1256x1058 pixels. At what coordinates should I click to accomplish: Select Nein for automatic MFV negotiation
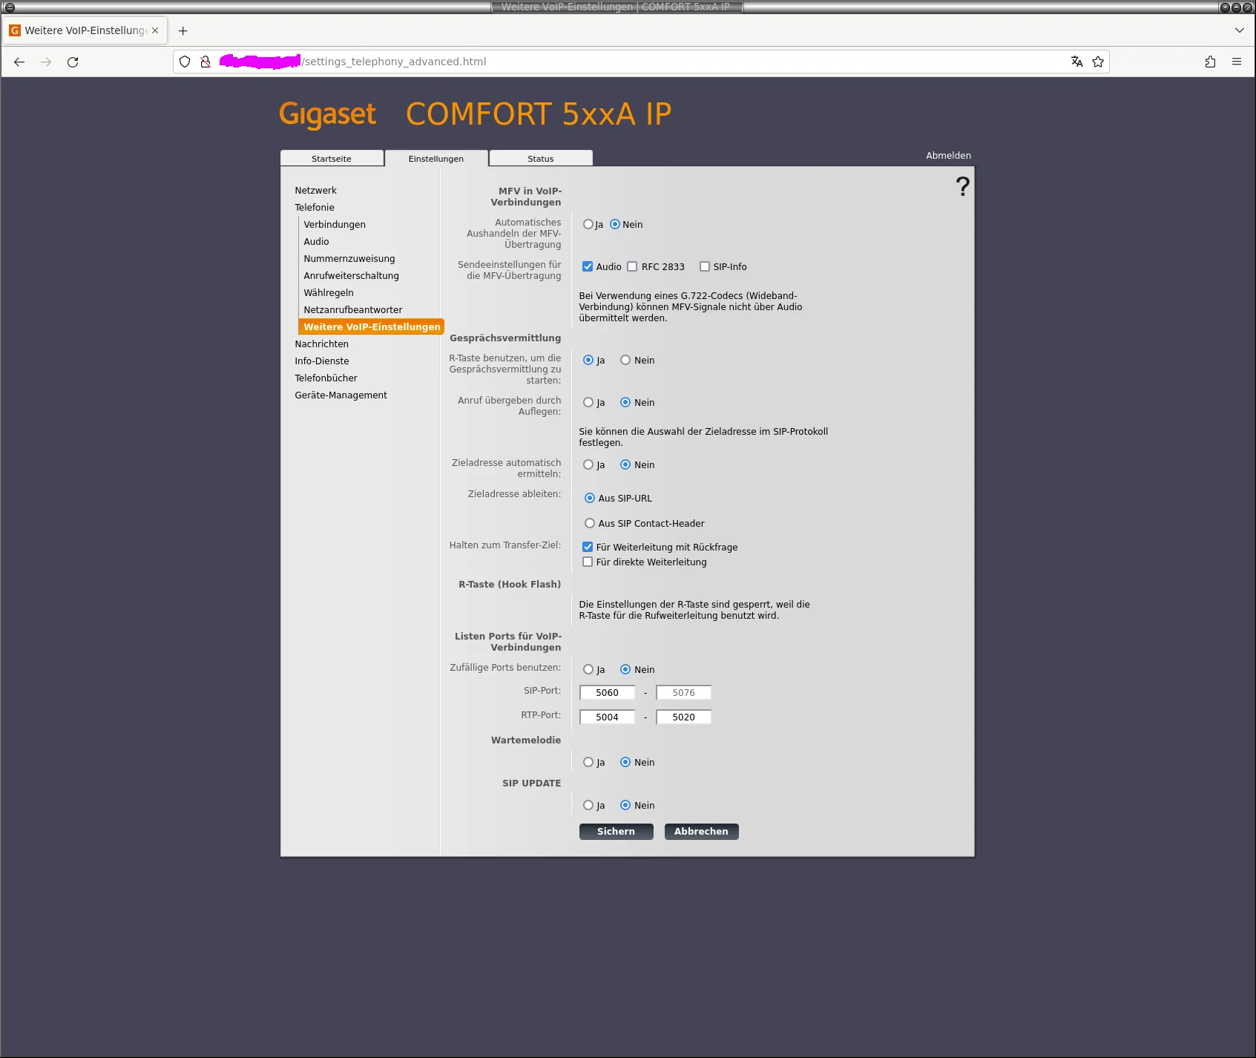point(615,224)
